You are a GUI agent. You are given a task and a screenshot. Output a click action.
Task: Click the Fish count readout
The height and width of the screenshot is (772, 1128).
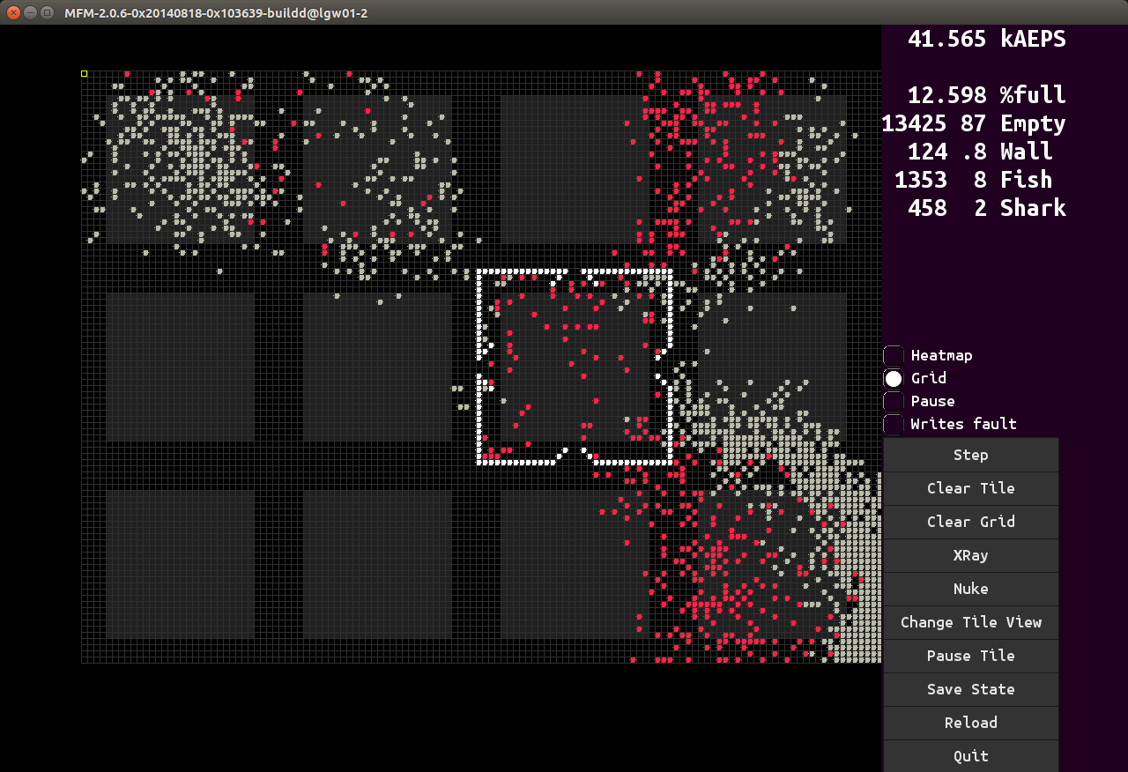tap(973, 180)
